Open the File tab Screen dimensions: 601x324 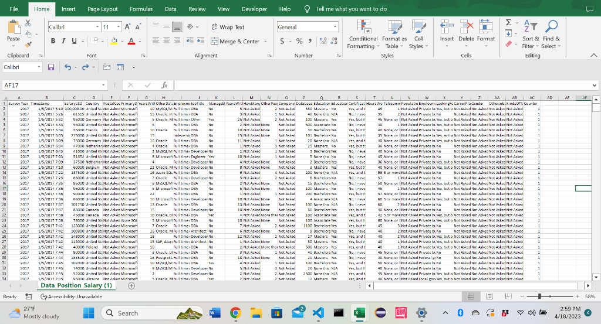(x=13, y=9)
